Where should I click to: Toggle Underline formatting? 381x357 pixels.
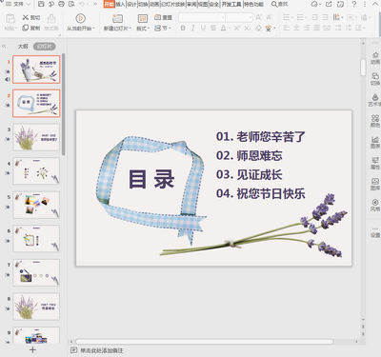click(203, 29)
